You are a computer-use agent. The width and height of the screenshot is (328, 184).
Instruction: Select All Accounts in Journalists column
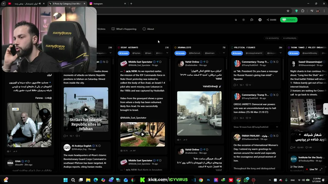pos(180,53)
